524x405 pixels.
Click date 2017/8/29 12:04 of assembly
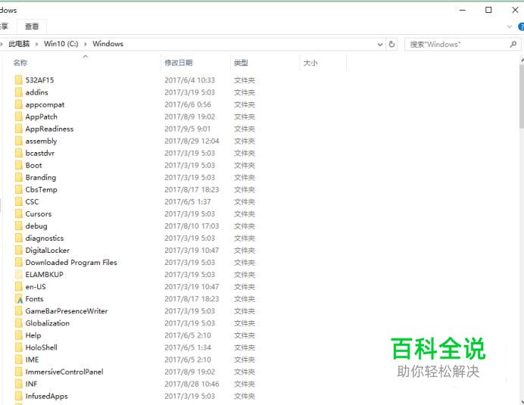192,141
